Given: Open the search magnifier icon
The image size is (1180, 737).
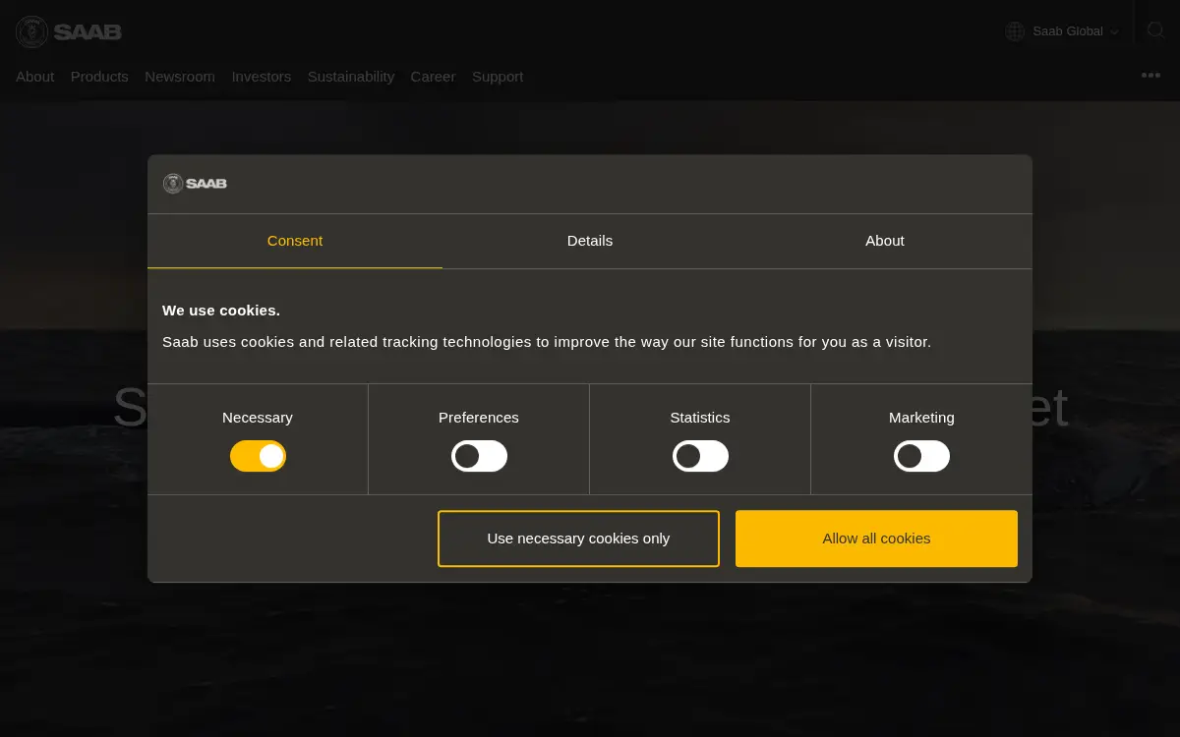Looking at the screenshot, I should 1155,30.
